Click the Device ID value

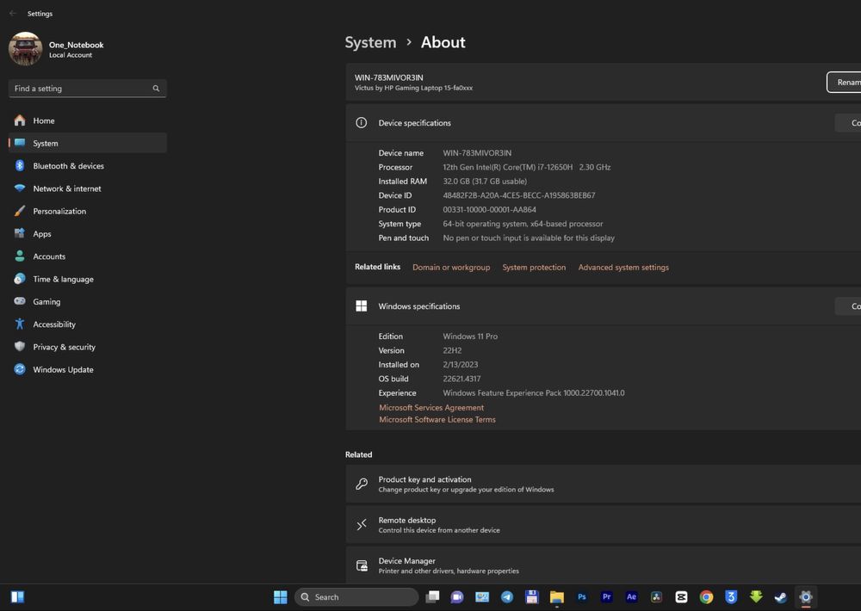[519, 195]
